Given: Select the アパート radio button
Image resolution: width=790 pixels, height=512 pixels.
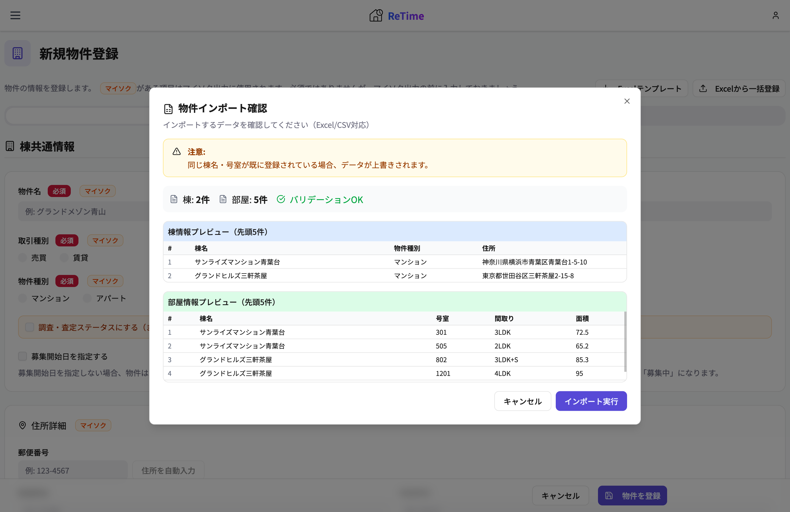Looking at the screenshot, I should (87, 298).
